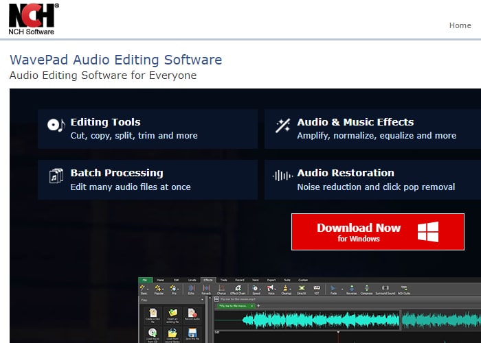481x343 pixels.
Task: Open the NCH Suite toolbar icon
Action: click(x=404, y=289)
